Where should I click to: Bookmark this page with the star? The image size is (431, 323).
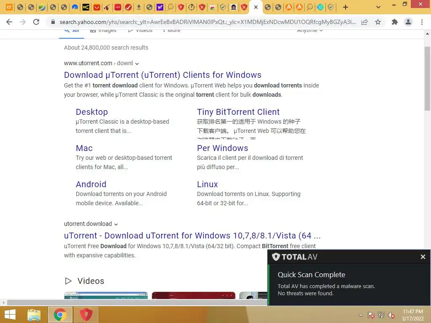click(378, 22)
